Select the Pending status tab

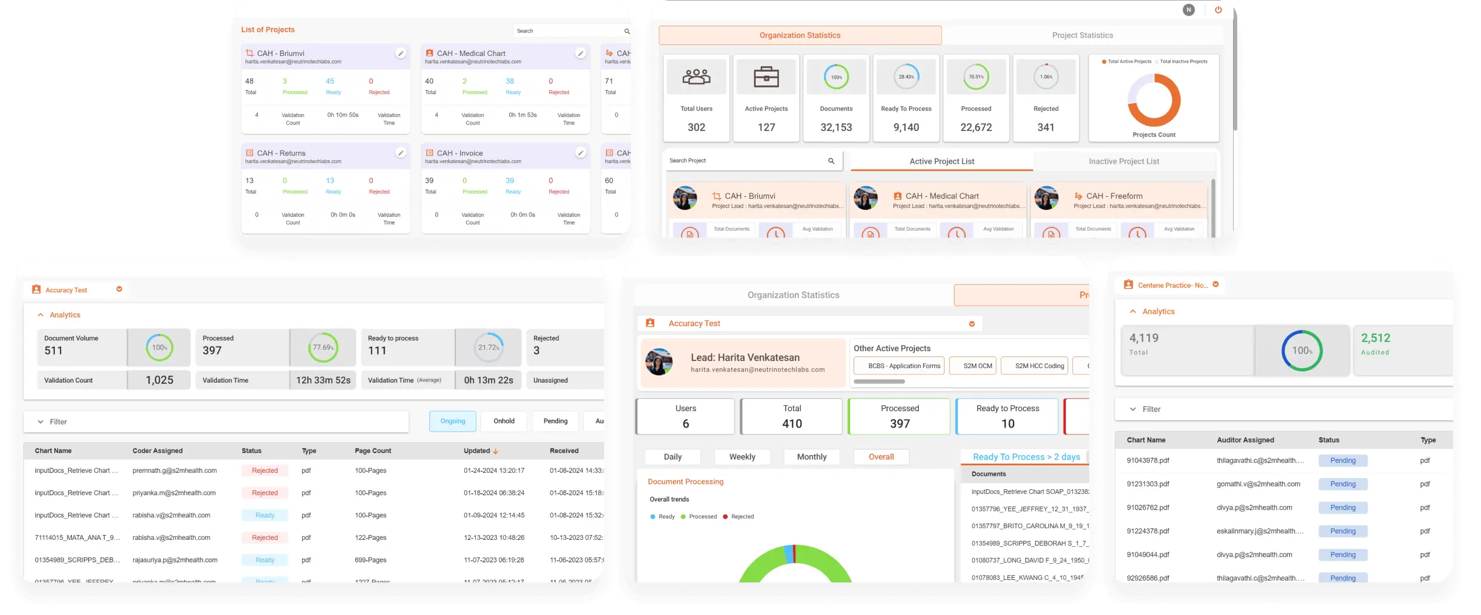(555, 421)
